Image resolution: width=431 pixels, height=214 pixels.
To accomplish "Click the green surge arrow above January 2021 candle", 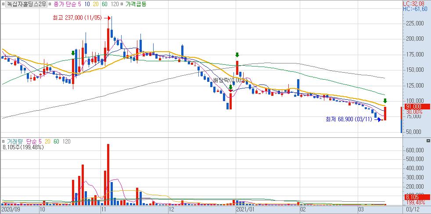I will (x=237, y=55).
